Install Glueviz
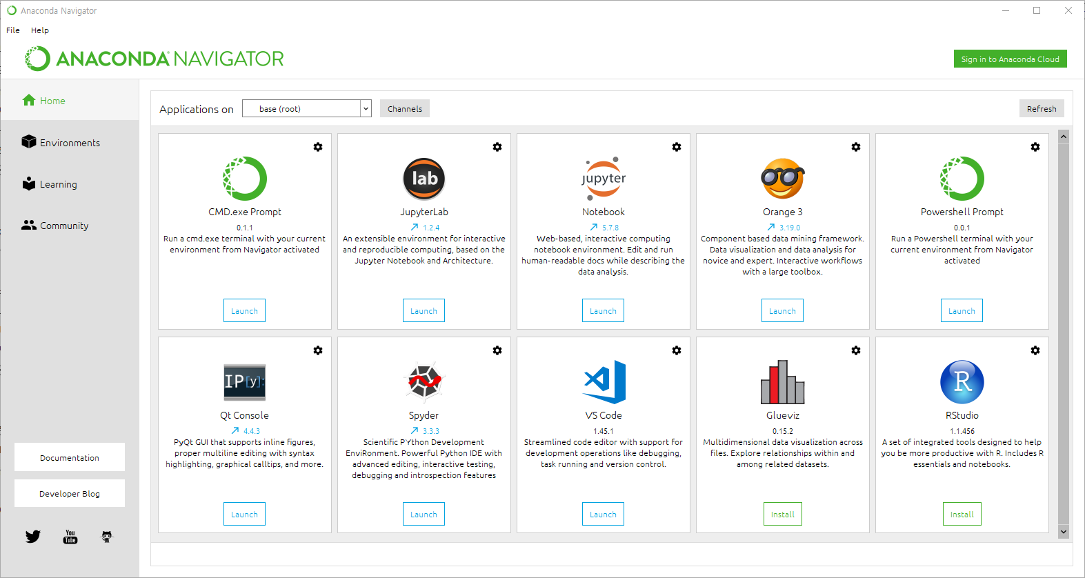 coord(783,514)
